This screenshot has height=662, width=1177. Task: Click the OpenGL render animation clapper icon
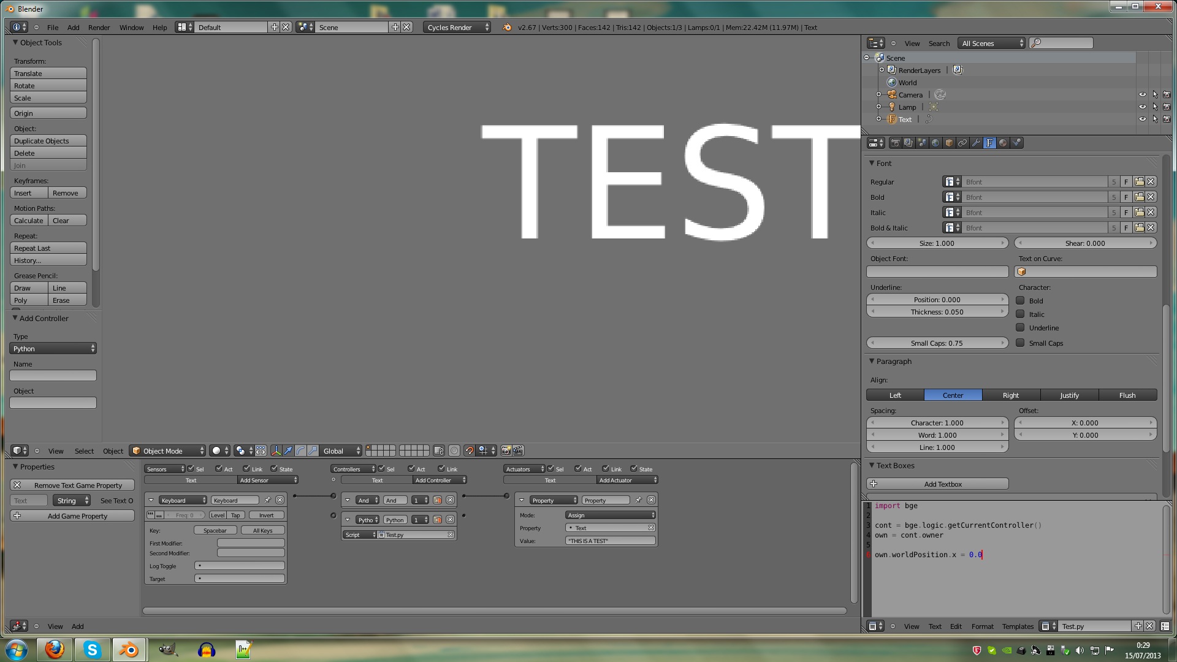(518, 451)
